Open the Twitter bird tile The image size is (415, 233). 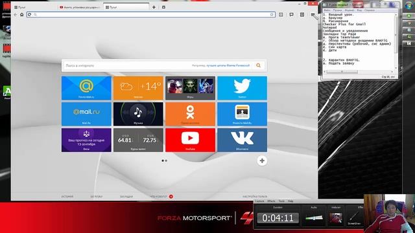coord(242,88)
